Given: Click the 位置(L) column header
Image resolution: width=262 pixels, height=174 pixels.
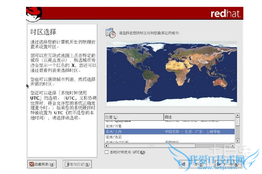Looking at the screenshot, I should click(134, 117).
